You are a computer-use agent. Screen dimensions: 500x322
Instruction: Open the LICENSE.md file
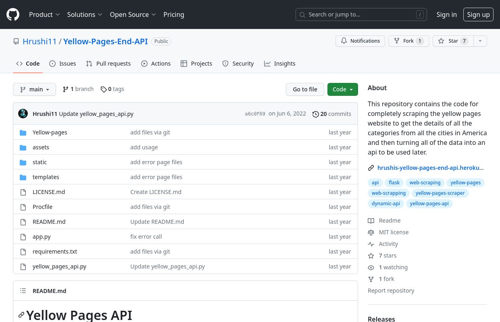point(49,192)
